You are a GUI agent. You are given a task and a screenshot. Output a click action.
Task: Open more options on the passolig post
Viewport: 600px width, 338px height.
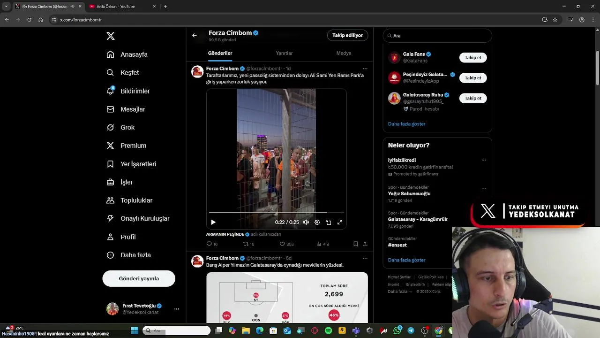click(x=365, y=69)
